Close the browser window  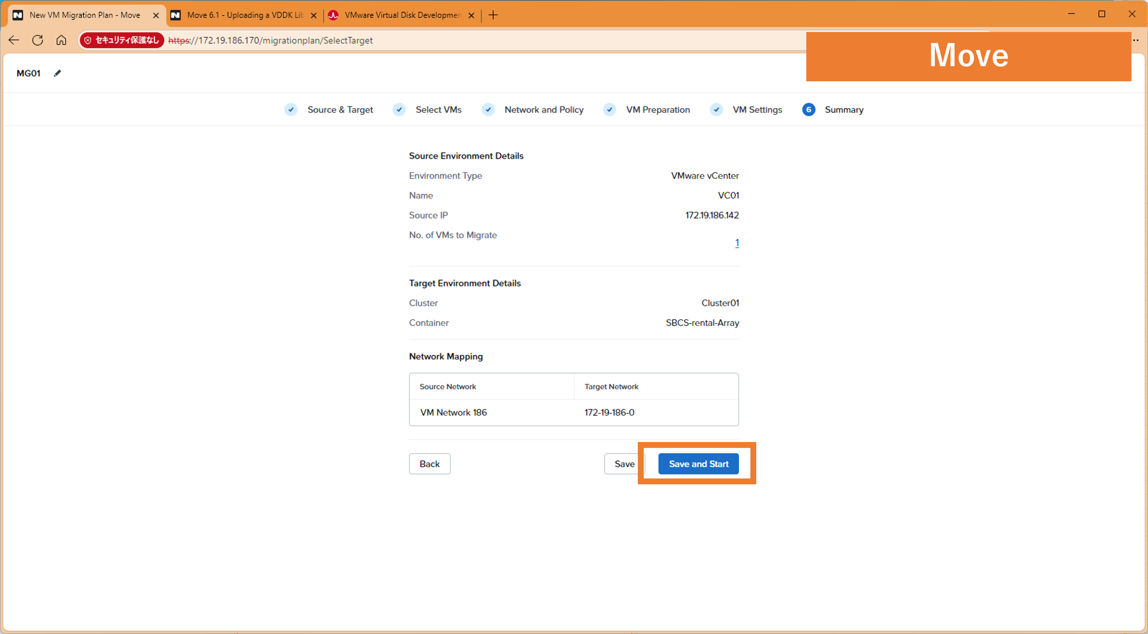tap(1132, 14)
